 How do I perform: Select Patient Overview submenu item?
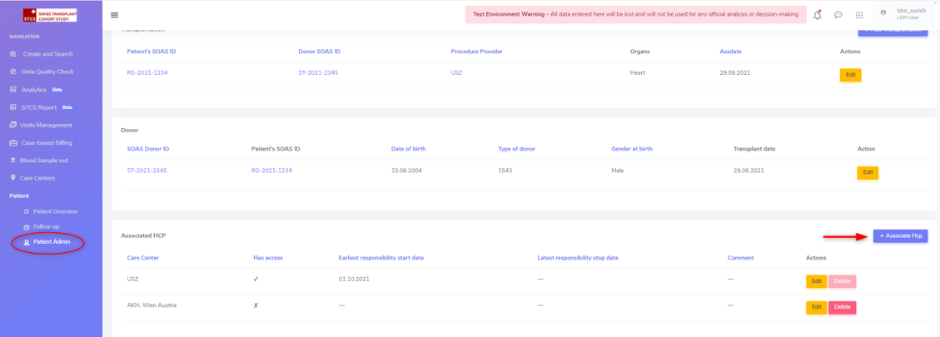[56, 211]
